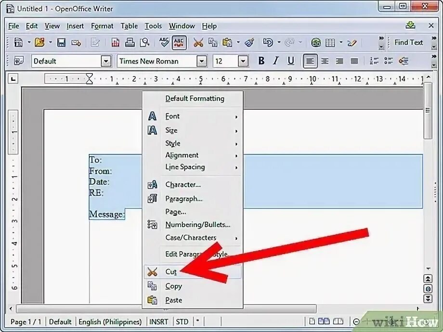
Task: Click INSRT insert mode in status bar
Action: pyautogui.click(x=158, y=322)
